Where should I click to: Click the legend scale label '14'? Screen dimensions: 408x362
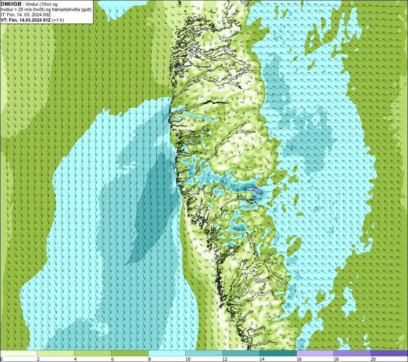262,359
